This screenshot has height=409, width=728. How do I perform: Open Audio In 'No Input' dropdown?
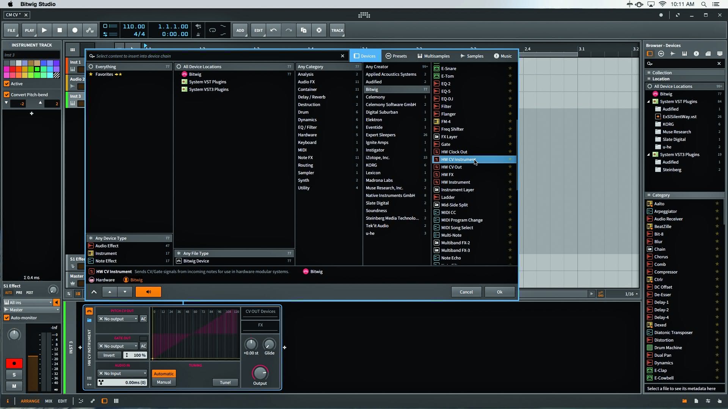click(x=122, y=373)
